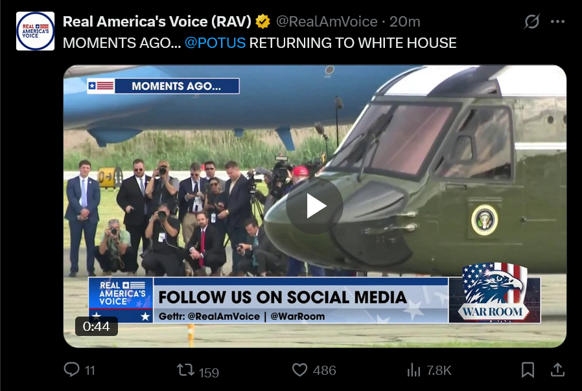This screenshot has width=582, height=391.
Task: Click the repost count 159
Action: point(209,372)
